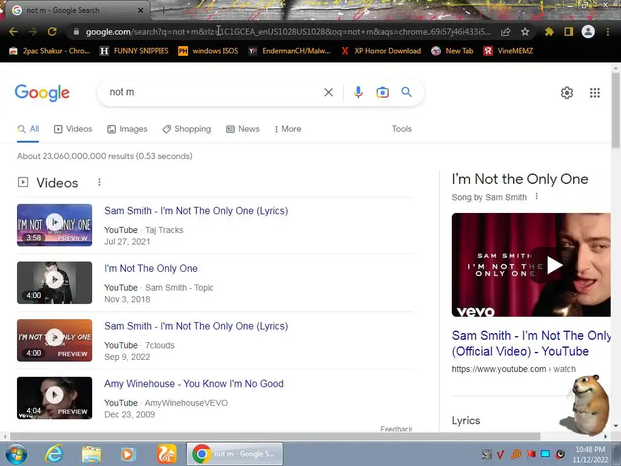
Task: Open Taj Tracks 'I'm Not The Only One (Lyrics)'
Action: [x=196, y=211]
